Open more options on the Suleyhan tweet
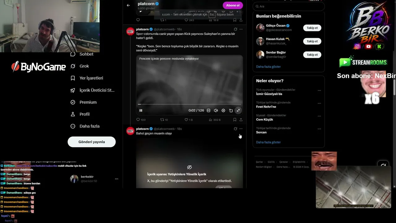Viewport: 396px width, 223px height. point(241,29)
